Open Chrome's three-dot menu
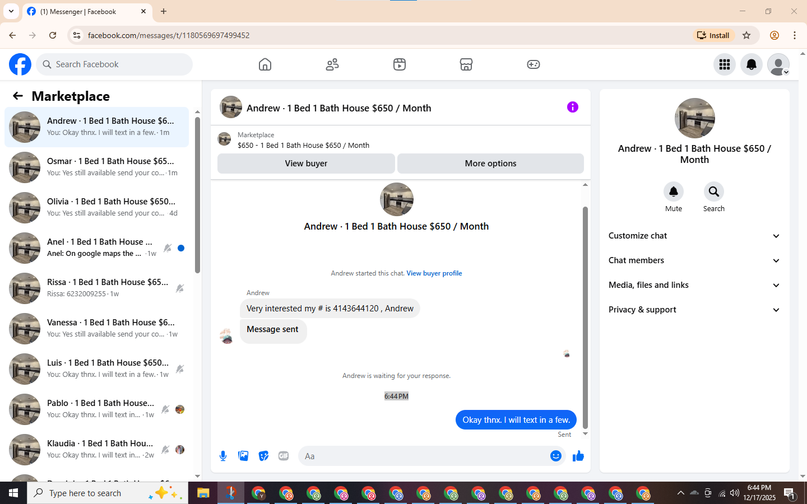This screenshot has width=807, height=504. [x=795, y=35]
